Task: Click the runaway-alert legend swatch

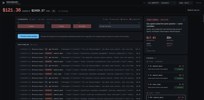Action: [x=130, y=19]
